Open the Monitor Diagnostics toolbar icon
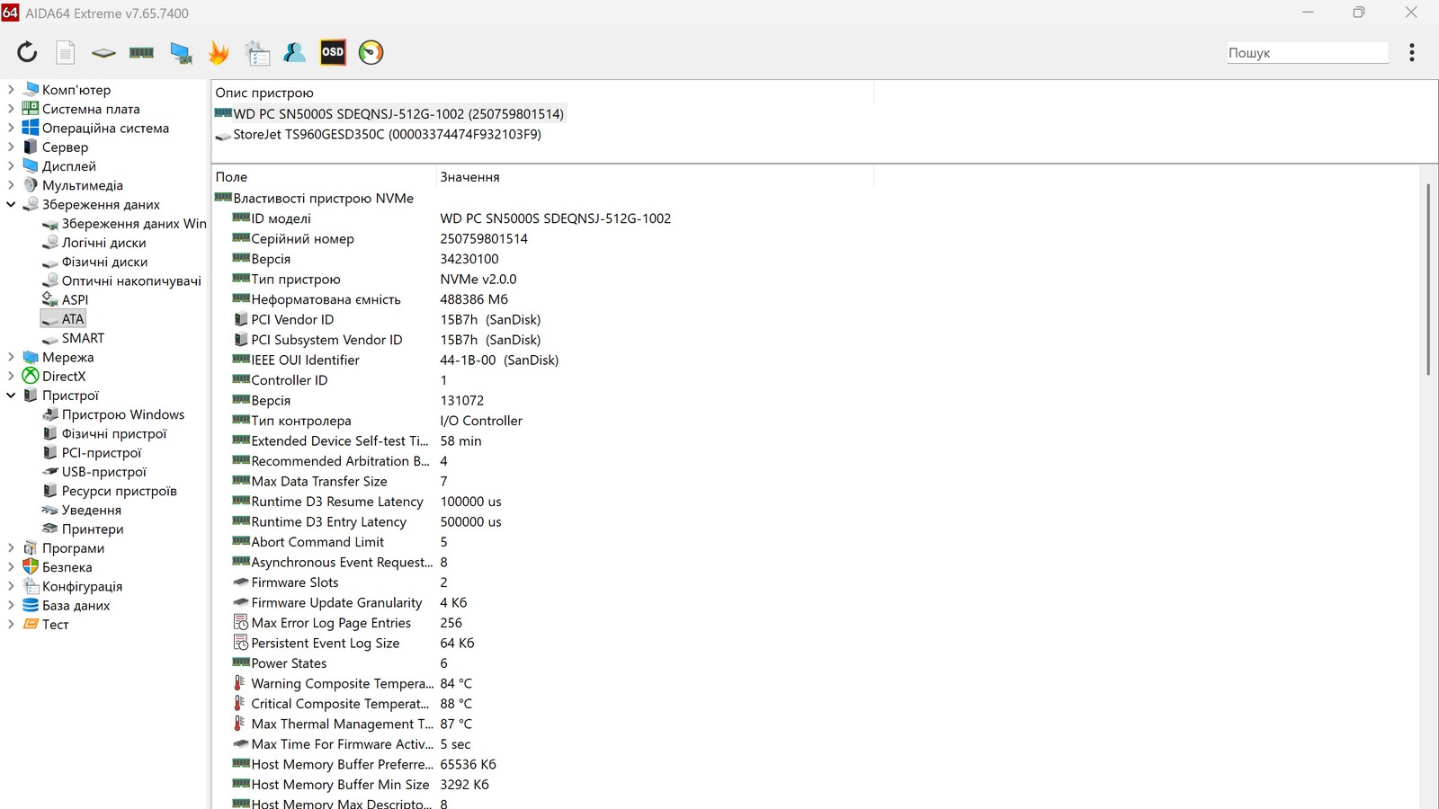 click(181, 53)
